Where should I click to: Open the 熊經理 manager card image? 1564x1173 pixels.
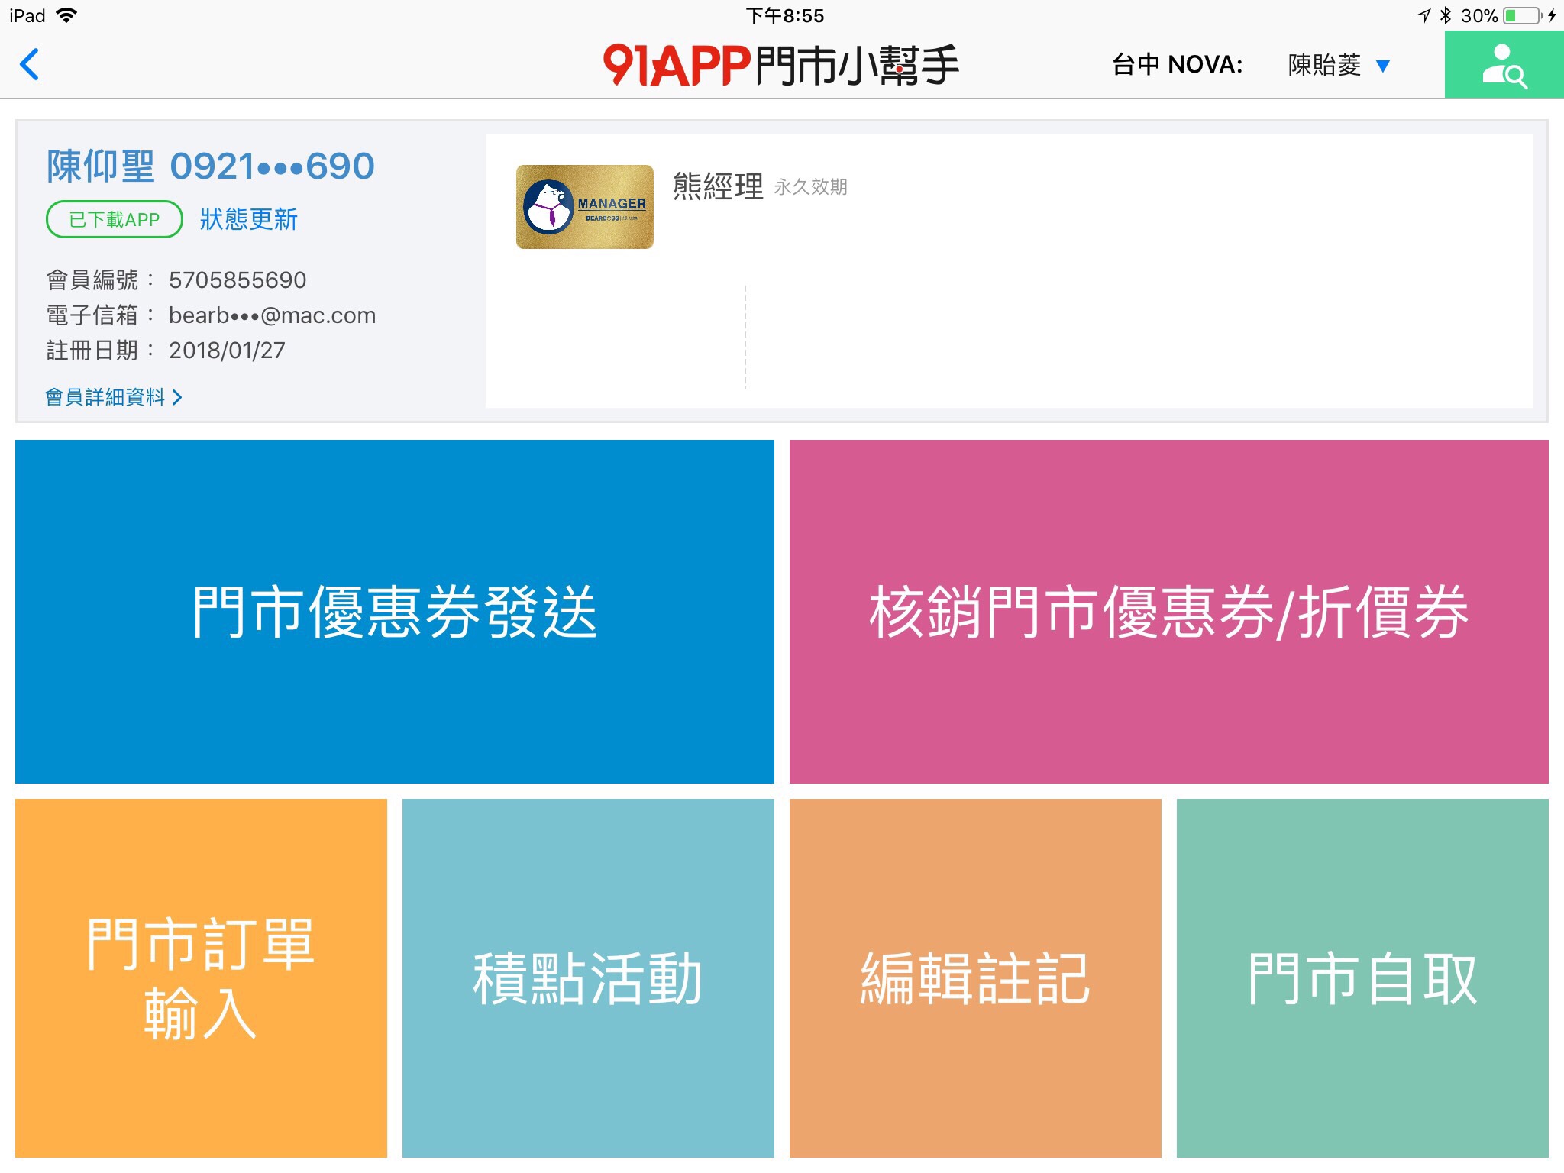click(584, 207)
